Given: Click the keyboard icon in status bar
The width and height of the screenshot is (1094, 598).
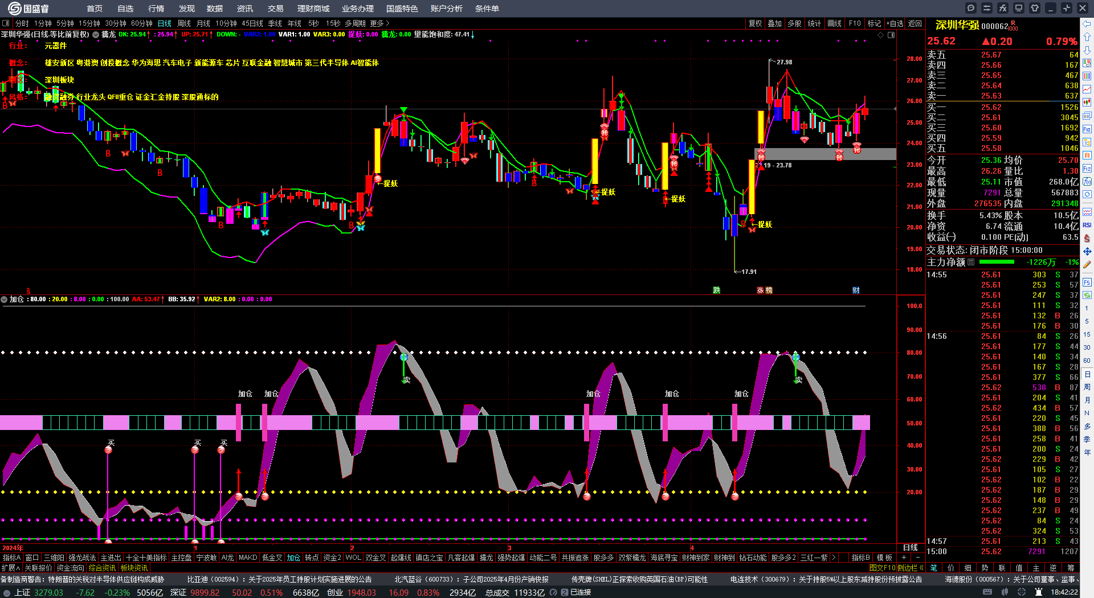Looking at the screenshot, I should click(987, 592).
